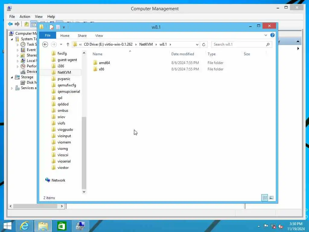Select the guest-agent folder in navigation pane
The height and width of the screenshot is (232, 309).
click(67, 60)
